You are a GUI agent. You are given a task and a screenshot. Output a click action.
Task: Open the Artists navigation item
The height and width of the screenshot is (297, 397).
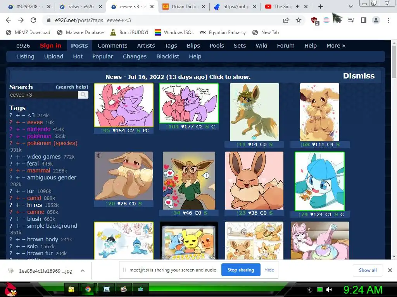click(146, 46)
